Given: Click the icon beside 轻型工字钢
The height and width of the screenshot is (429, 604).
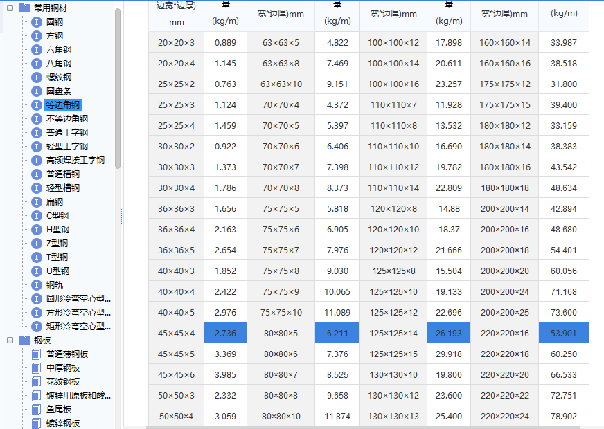Looking at the screenshot, I should 36,147.
